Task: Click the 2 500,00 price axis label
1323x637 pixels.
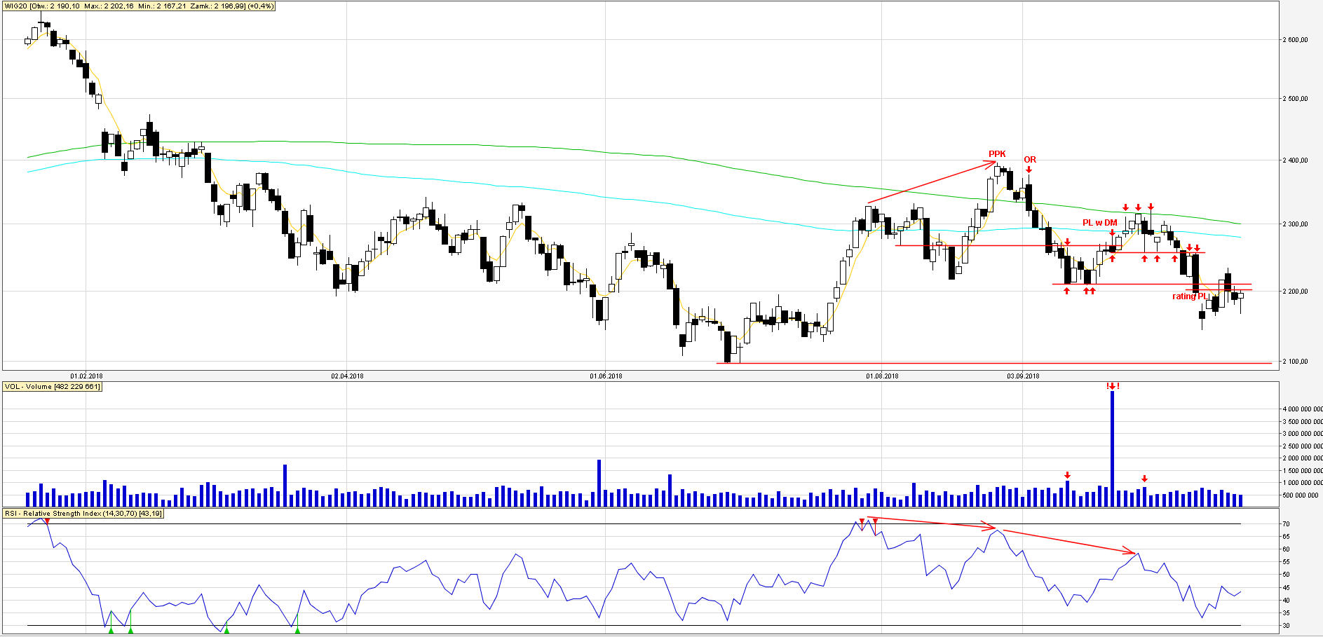Action: pyautogui.click(x=1296, y=99)
